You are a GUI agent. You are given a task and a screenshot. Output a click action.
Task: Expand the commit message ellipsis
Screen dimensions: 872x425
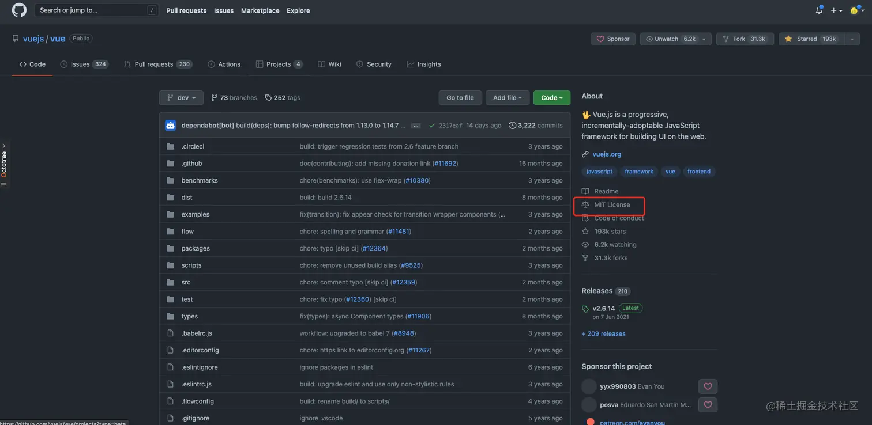click(416, 126)
